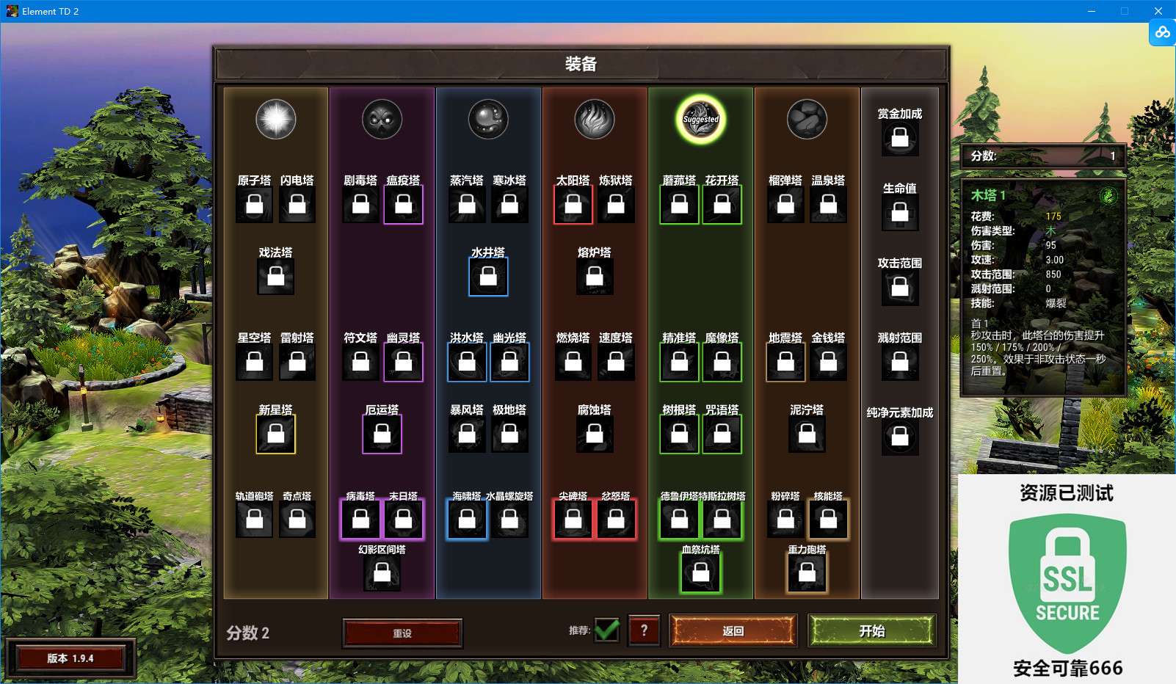Click the 版本 1.9.4 version button
This screenshot has width=1176, height=684.
pyautogui.click(x=70, y=658)
